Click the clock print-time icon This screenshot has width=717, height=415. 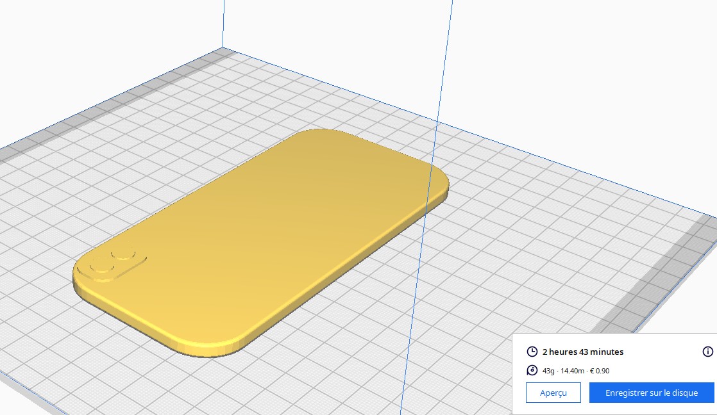[532, 352]
